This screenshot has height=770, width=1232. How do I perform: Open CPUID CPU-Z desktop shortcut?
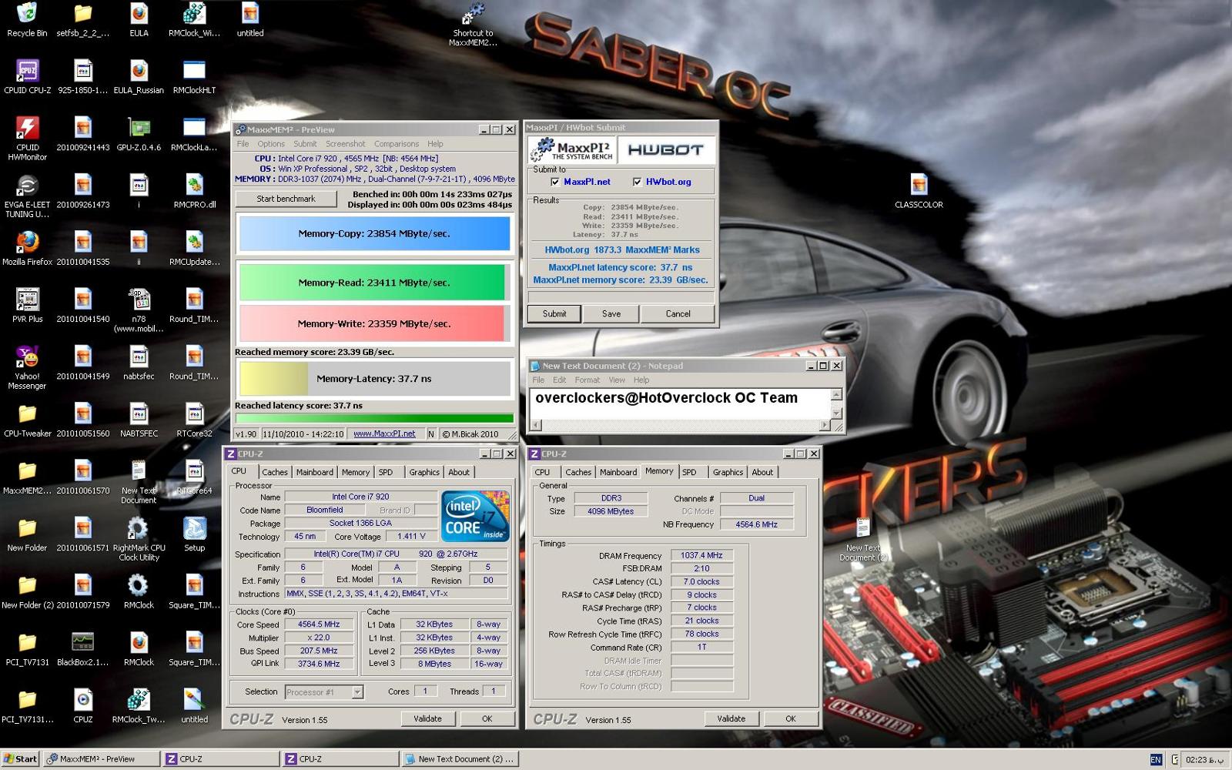27,76
